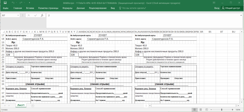Screen dimensions: 244x112
Task: Switch to Page Layout view
Action: coord(201,110)
